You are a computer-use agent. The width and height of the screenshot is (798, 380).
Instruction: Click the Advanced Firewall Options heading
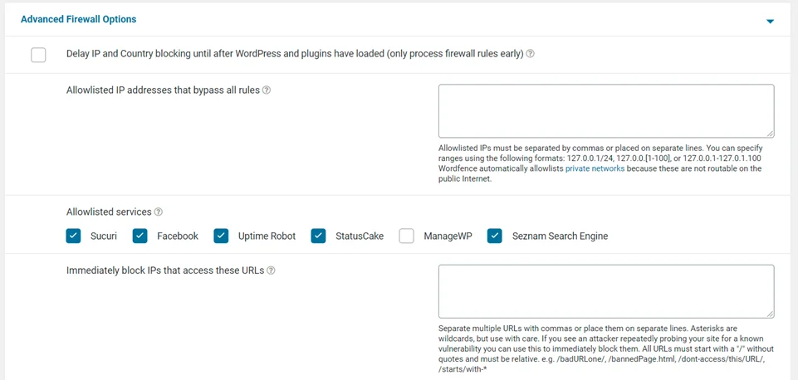point(78,19)
